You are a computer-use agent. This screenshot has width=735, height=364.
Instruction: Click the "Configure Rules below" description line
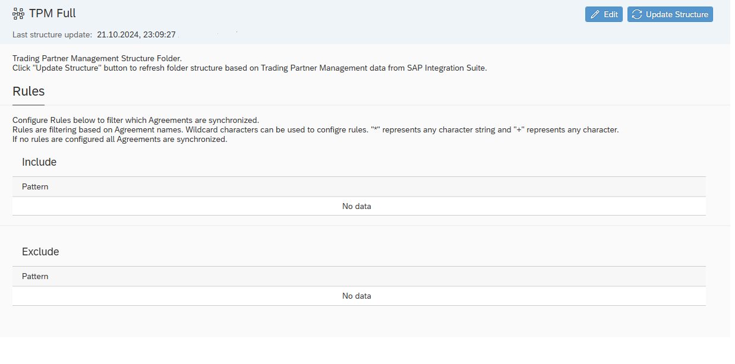tap(135, 120)
